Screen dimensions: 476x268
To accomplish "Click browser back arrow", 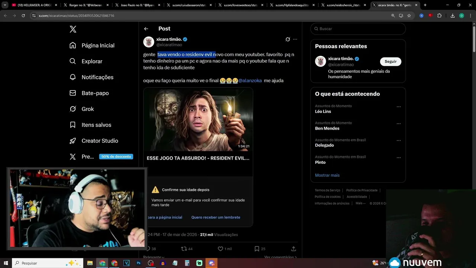I will pyautogui.click(x=5, y=16).
